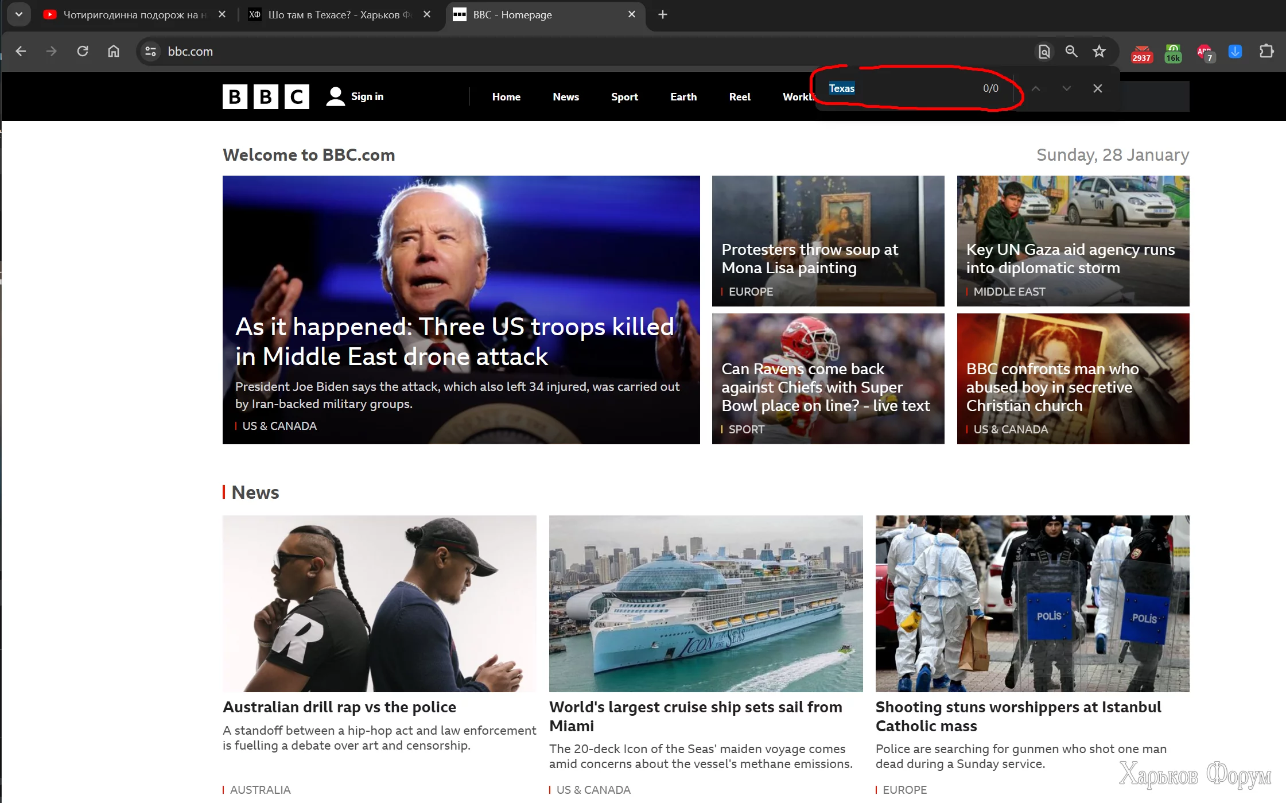Close the BBC Homepage tab

(632, 14)
